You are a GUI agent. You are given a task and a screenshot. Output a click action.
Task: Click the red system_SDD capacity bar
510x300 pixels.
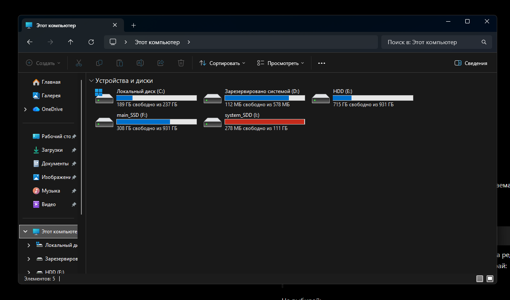265,122
